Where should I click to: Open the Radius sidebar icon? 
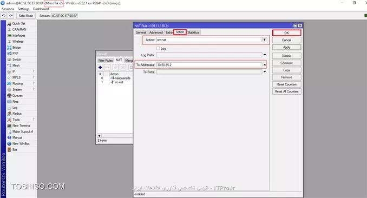(x=9, y=114)
